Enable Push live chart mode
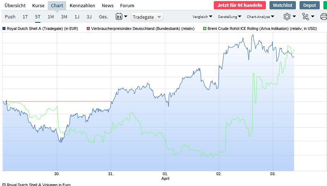This screenshot has width=327, height=186. coord(10,17)
